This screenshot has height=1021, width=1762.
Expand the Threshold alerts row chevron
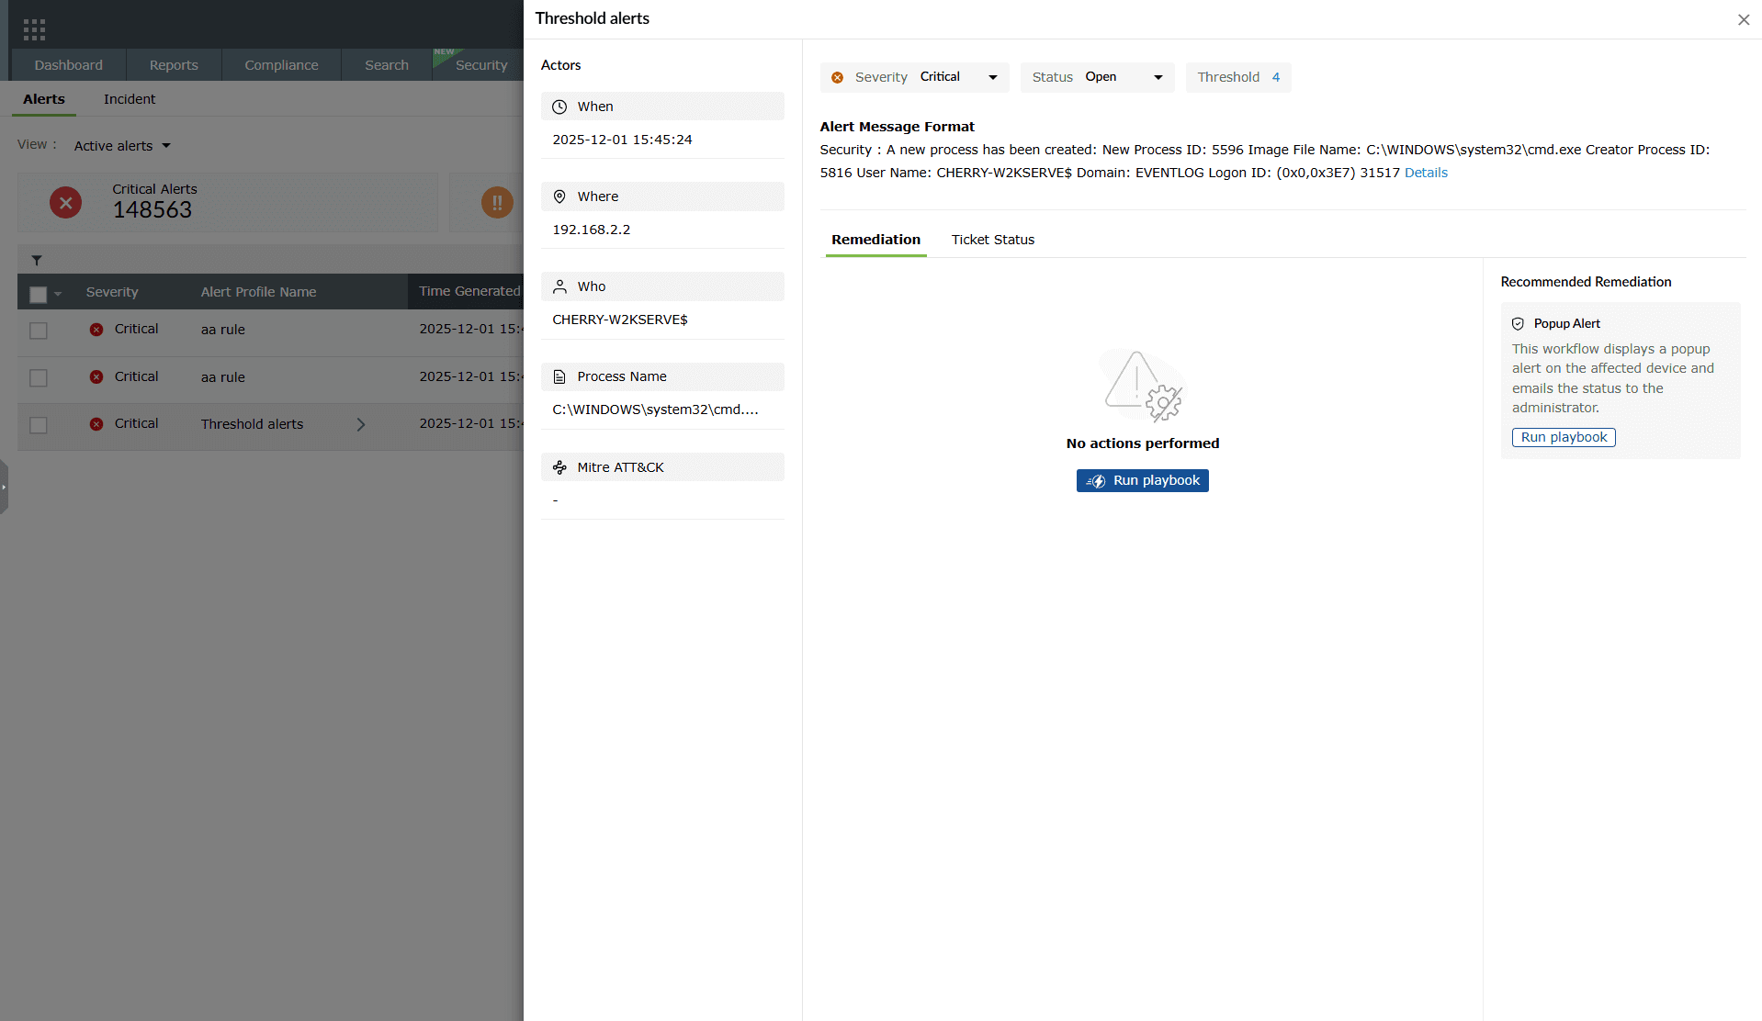tap(361, 424)
